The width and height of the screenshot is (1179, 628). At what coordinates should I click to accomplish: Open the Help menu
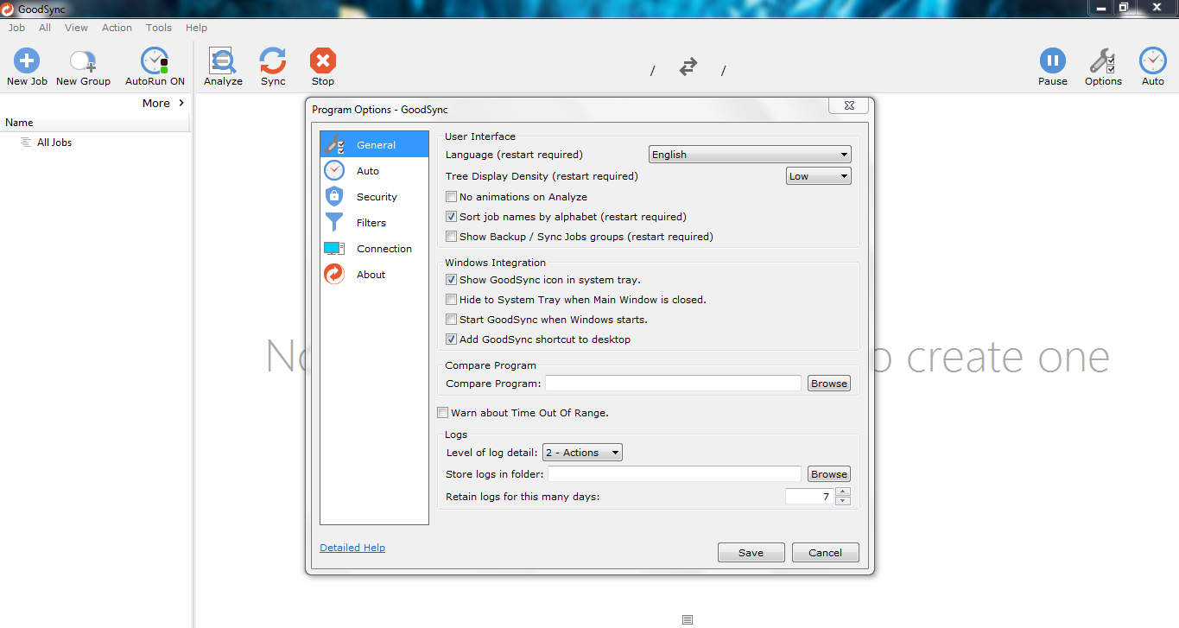[x=196, y=28]
